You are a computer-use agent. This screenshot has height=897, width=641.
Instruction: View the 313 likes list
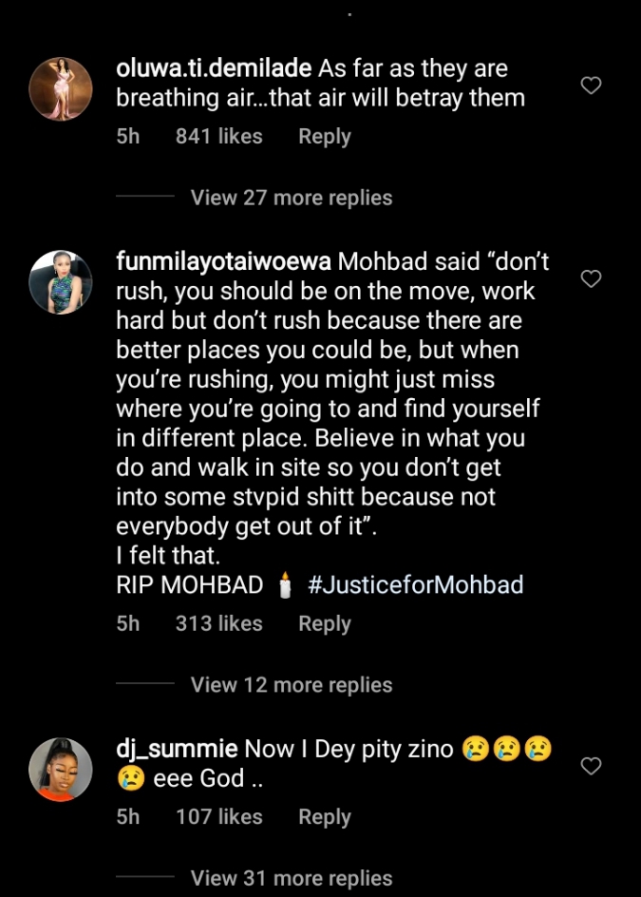pos(218,624)
